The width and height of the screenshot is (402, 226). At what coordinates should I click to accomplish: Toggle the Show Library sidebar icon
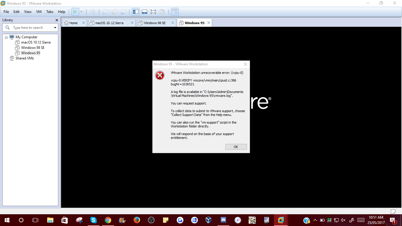pyautogui.click(x=136, y=12)
